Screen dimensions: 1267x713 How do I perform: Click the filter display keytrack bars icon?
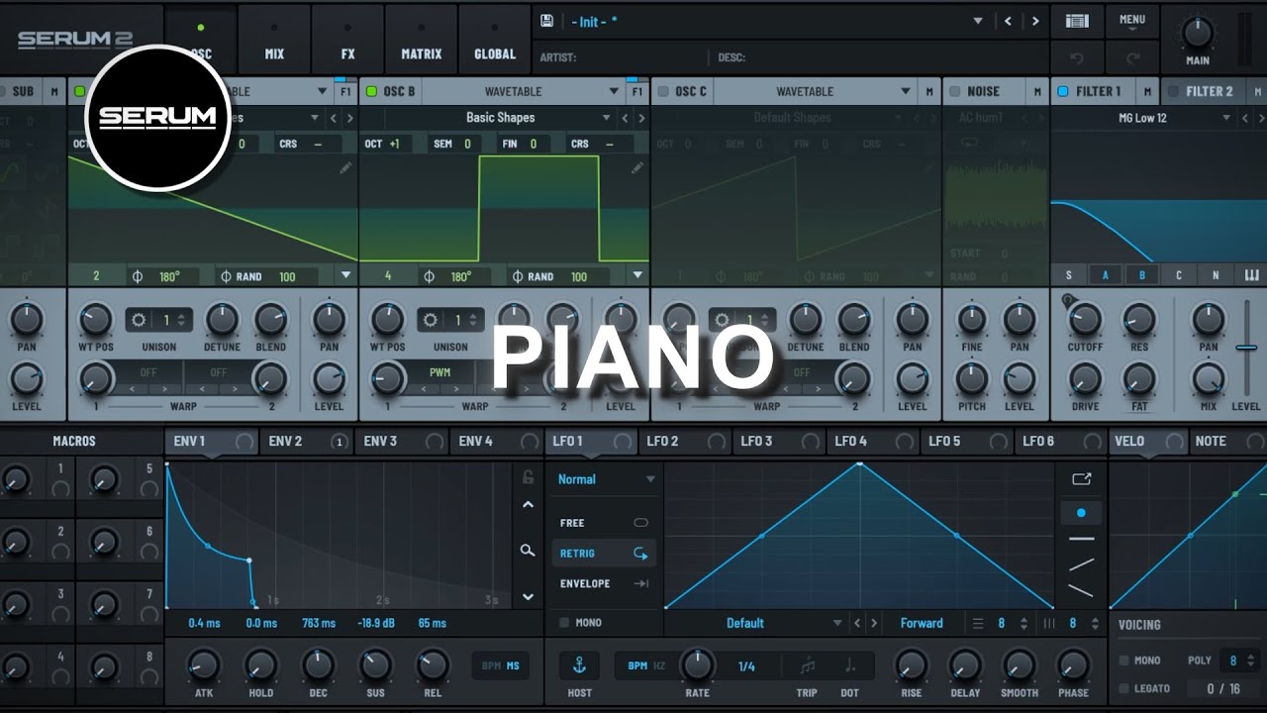pyautogui.click(x=1251, y=275)
